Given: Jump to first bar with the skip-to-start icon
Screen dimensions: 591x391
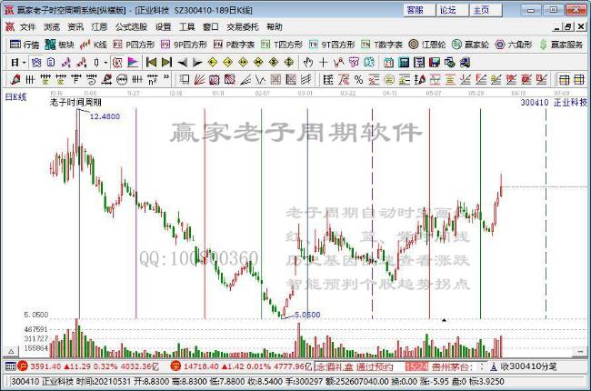Looking at the screenshot, I should (152, 62).
